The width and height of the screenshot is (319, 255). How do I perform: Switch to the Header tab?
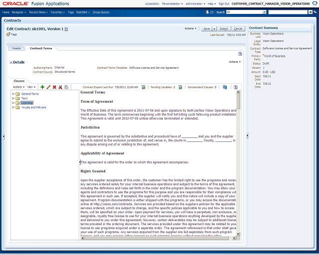[x=16, y=48]
